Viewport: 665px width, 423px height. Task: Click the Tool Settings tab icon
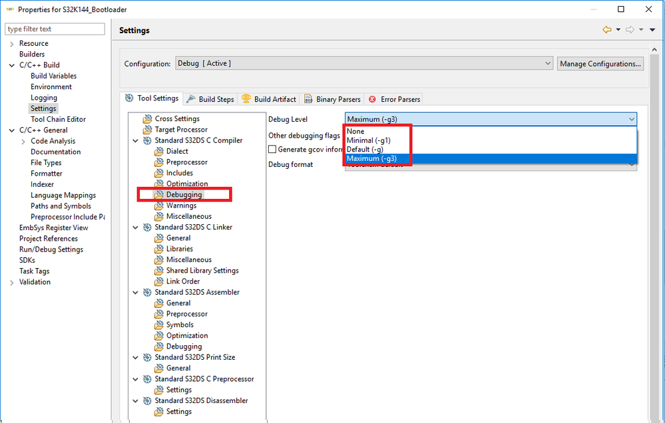coord(129,98)
